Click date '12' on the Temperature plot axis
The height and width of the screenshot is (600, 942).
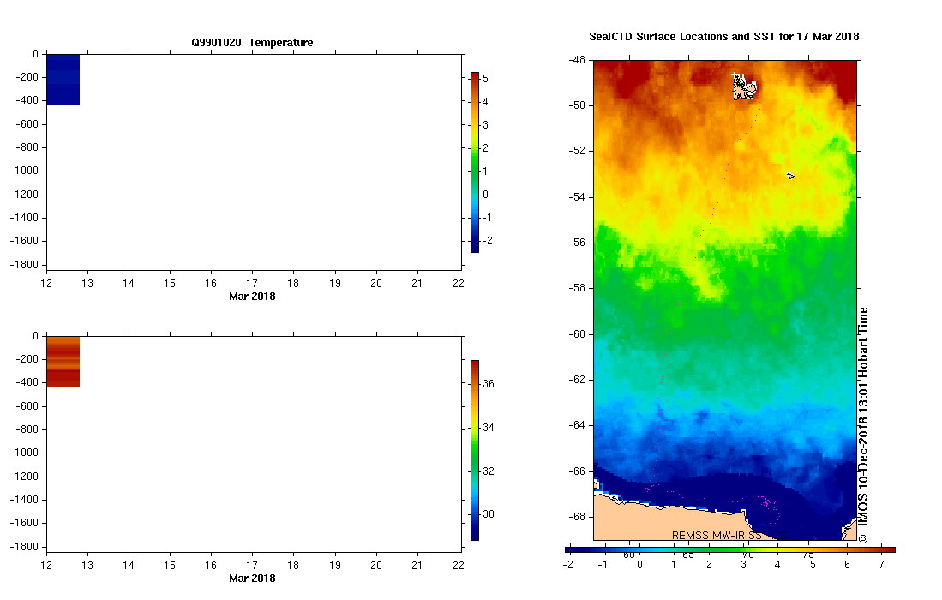[46, 284]
